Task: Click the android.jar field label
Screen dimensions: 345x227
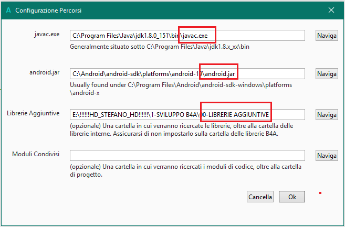Action: pos(45,72)
